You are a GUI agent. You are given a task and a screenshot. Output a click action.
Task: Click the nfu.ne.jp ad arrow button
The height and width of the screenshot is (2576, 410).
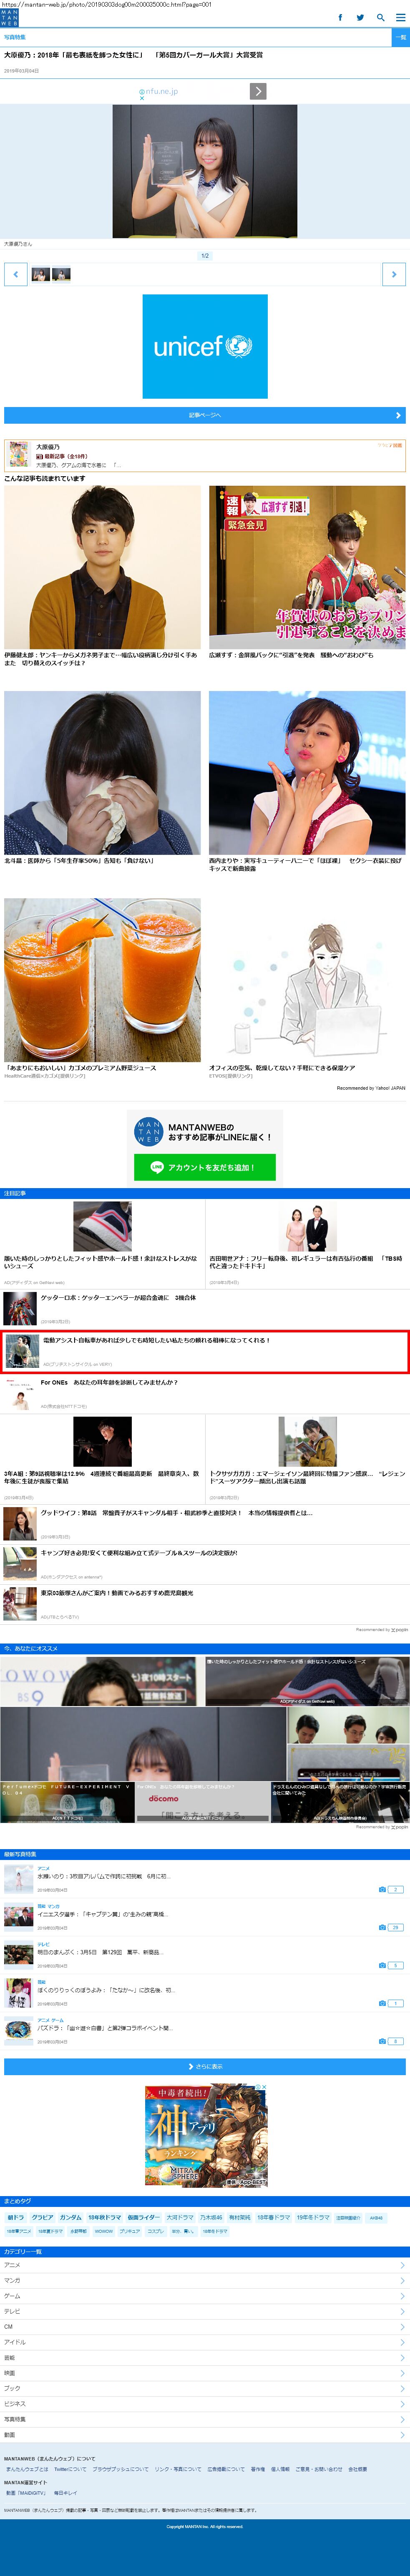pos(258,91)
